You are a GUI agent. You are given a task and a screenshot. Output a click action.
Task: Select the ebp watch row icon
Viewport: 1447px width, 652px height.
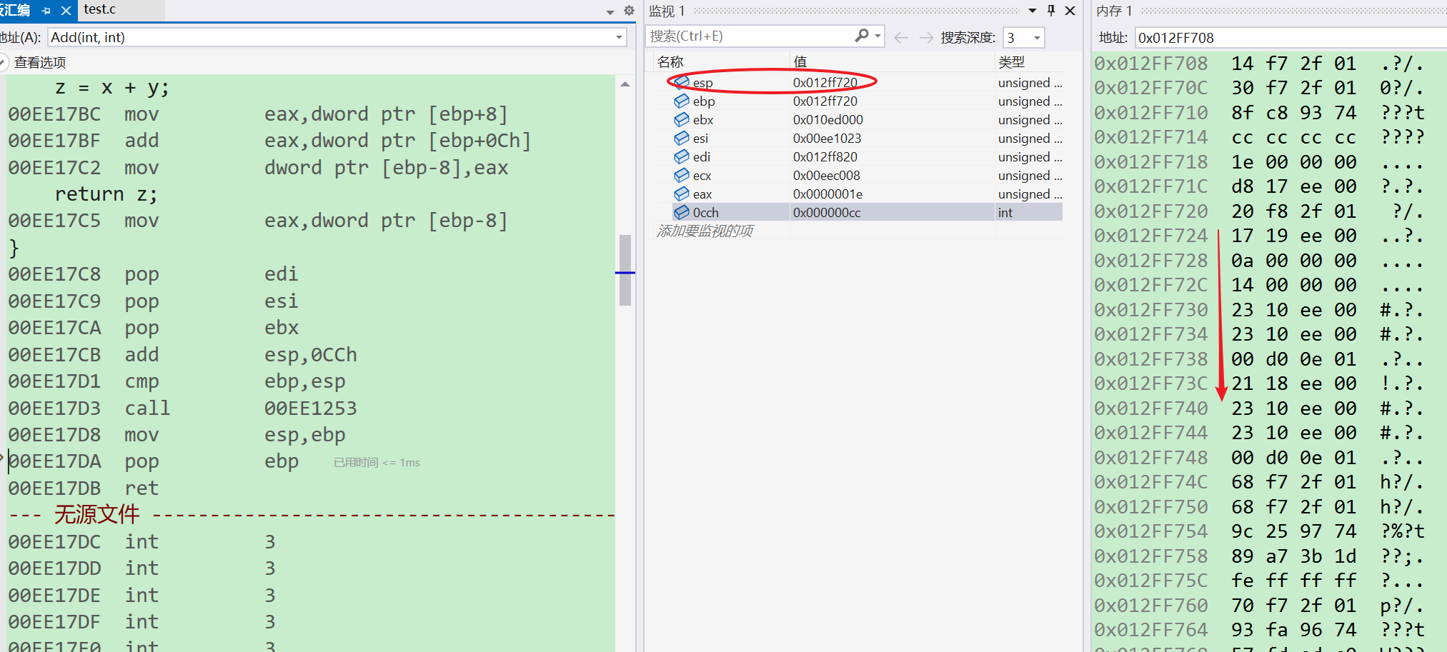[x=682, y=101]
